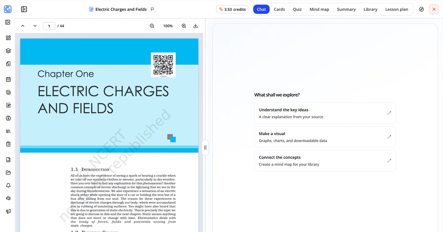
Task: Switch to the Library tab
Action: 371,9
